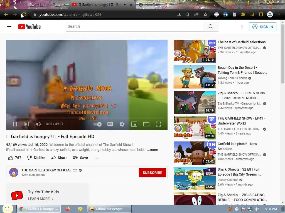
Task: Switch to the New Tab tab
Action: pyautogui.click(x=152, y=5)
